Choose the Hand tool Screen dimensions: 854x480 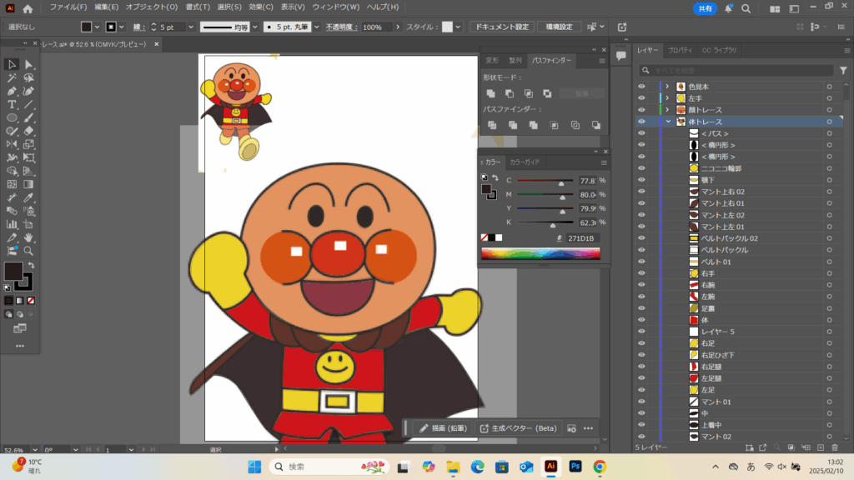coord(29,237)
